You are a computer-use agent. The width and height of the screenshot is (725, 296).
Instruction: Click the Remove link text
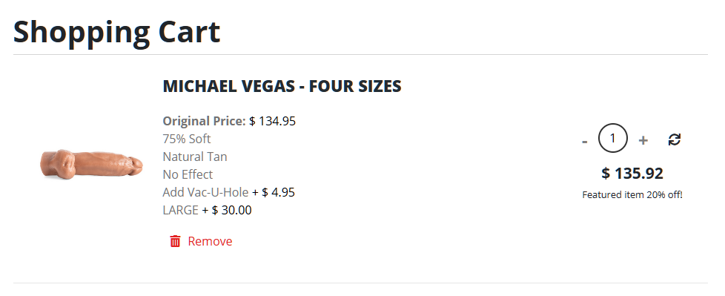click(x=210, y=241)
